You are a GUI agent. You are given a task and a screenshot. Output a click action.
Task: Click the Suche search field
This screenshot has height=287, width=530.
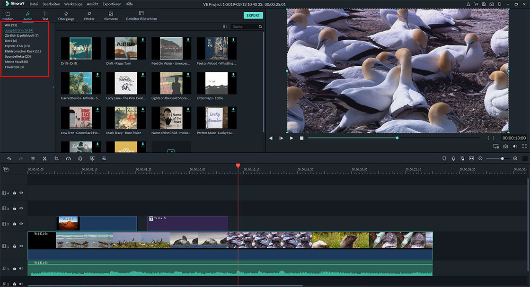247,26
